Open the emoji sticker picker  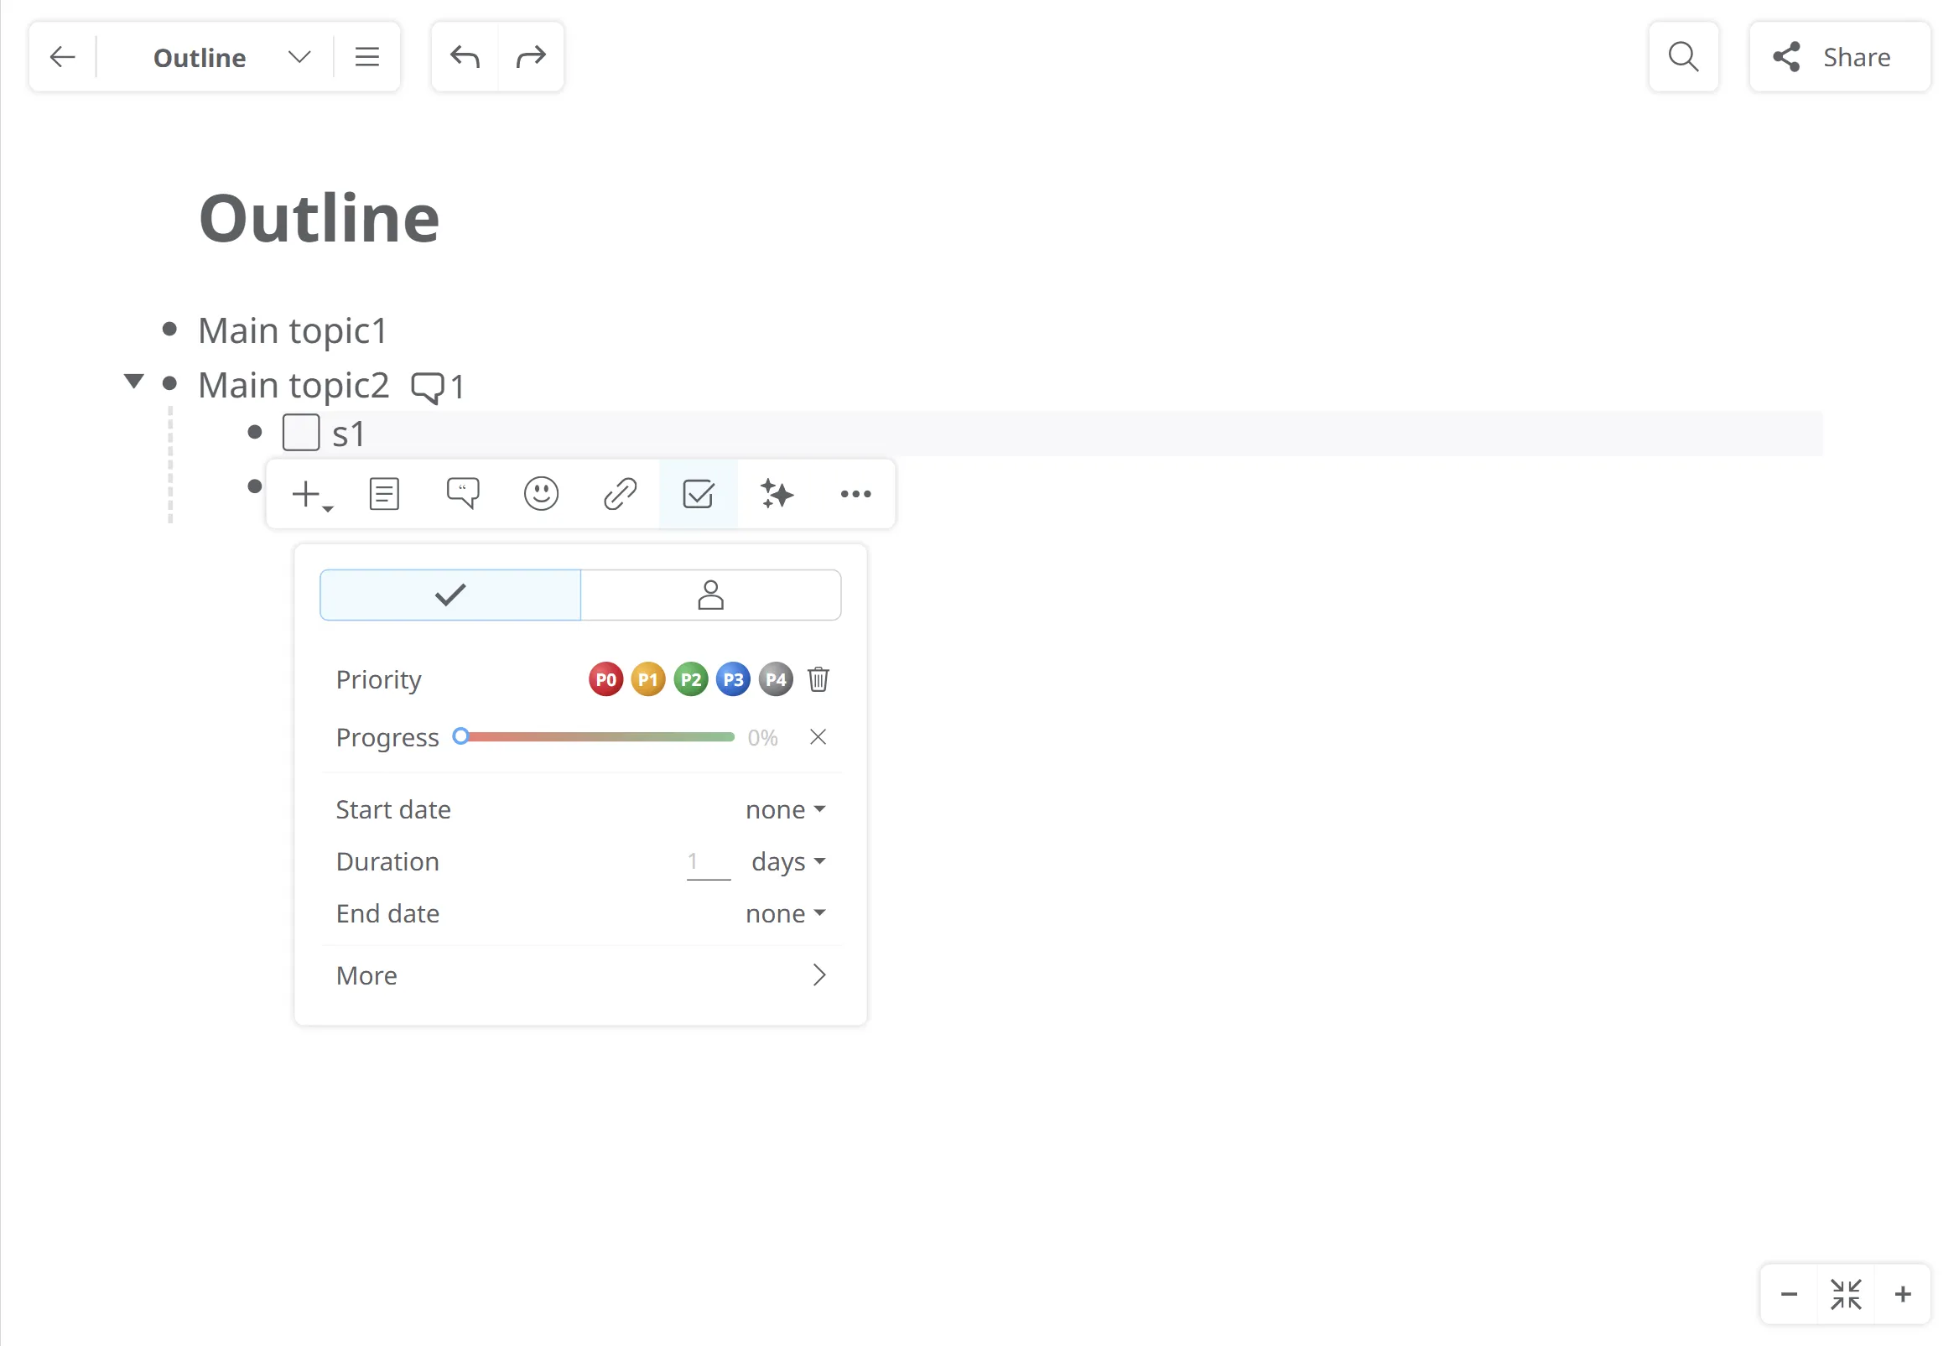tap(541, 494)
